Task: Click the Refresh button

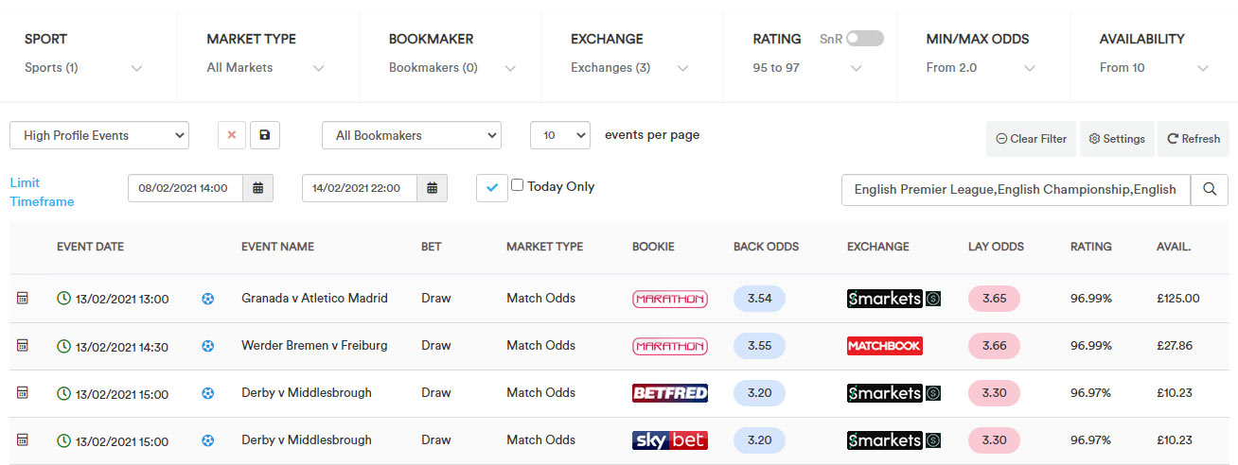Action: [1194, 139]
